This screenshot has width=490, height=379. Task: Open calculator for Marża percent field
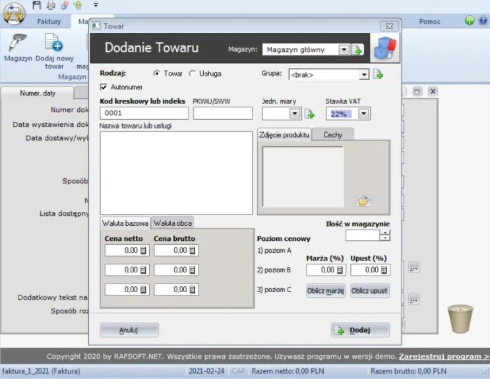340,270
